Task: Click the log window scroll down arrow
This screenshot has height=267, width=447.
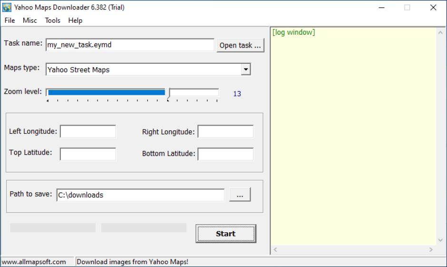Action: pyautogui.click(x=440, y=240)
